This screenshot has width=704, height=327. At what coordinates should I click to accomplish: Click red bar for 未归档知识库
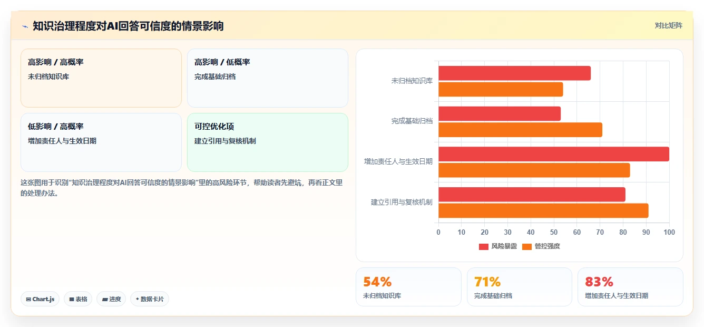[x=514, y=73]
